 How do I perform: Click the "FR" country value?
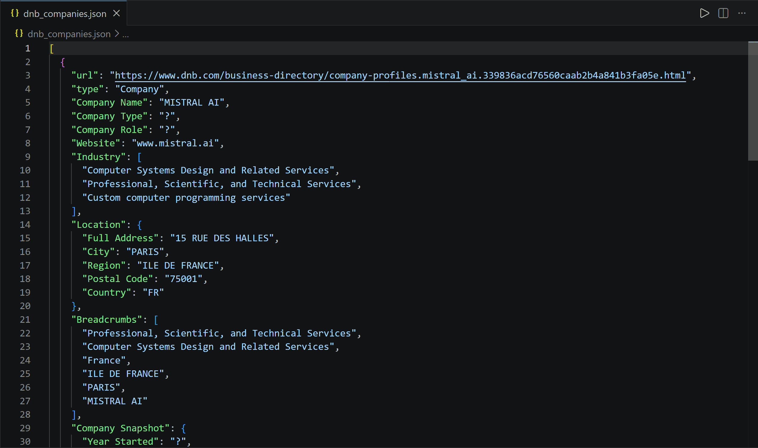153,292
